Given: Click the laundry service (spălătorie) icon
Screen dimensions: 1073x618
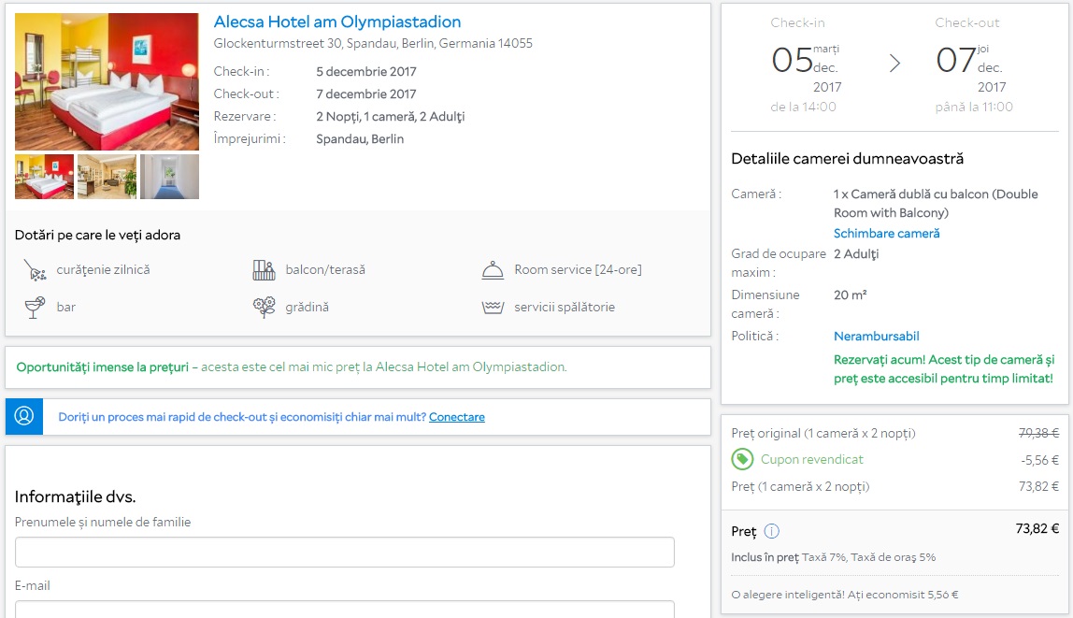Looking at the screenshot, I should [493, 307].
